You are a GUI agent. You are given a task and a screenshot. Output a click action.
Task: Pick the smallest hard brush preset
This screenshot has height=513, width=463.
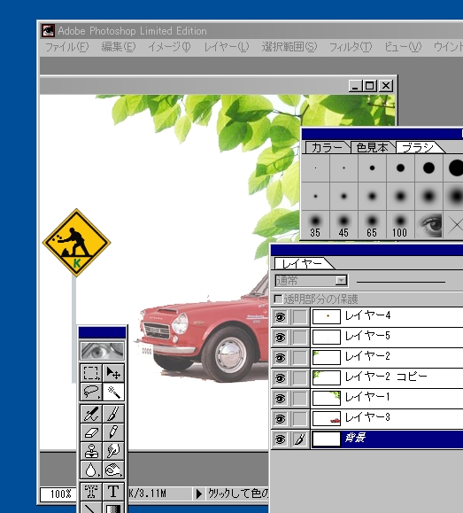coord(315,167)
